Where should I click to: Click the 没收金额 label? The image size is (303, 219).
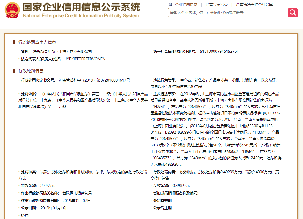[161, 186]
